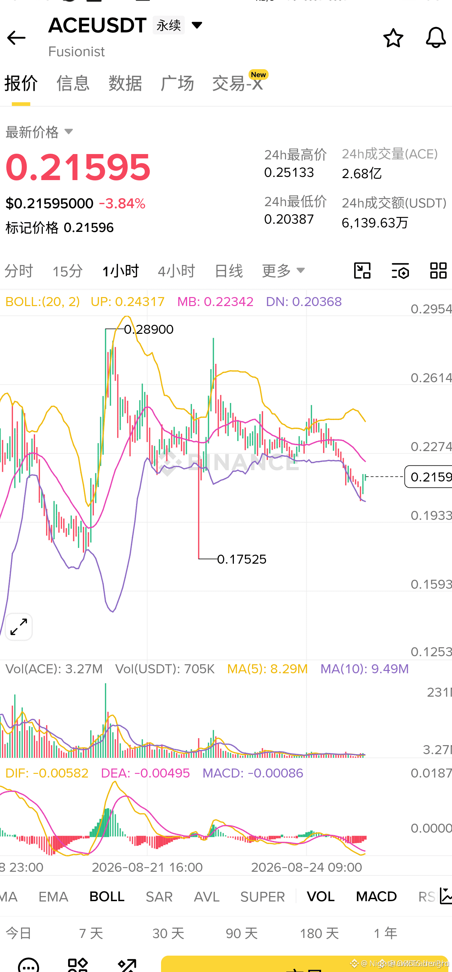Viewport: 452px width, 972px height.
Task: Select the 分时 chart interval
Action: click(19, 271)
